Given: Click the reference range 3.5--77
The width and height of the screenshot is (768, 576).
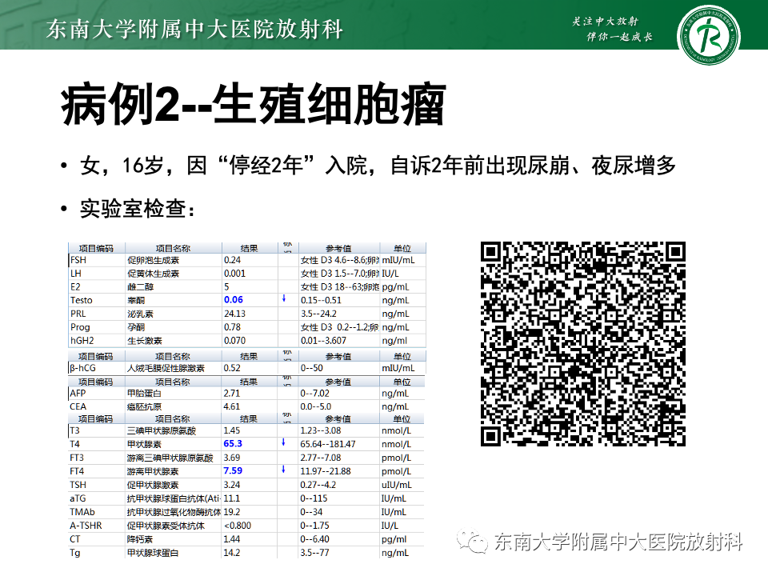Looking at the screenshot, I should (x=314, y=553).
